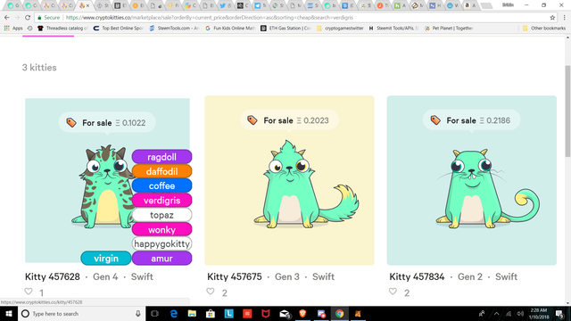Click the taskbar clock showing 2:28 AM
The height and width of the screenshot is (321, 571).
pyautogui.click(x=539, y=314)
